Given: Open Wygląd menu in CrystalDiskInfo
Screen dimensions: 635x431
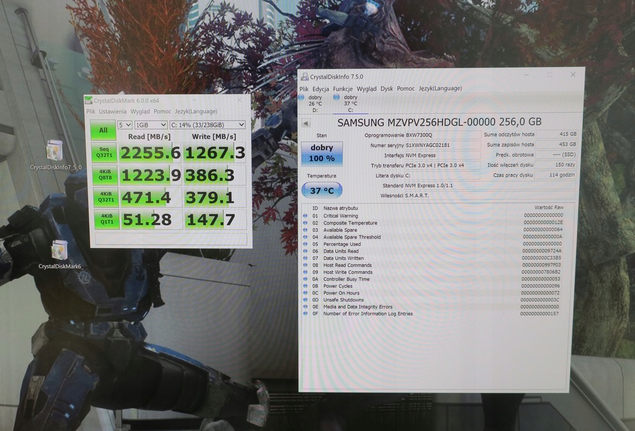Looking at the screenshot, I should tap(366, 89).
